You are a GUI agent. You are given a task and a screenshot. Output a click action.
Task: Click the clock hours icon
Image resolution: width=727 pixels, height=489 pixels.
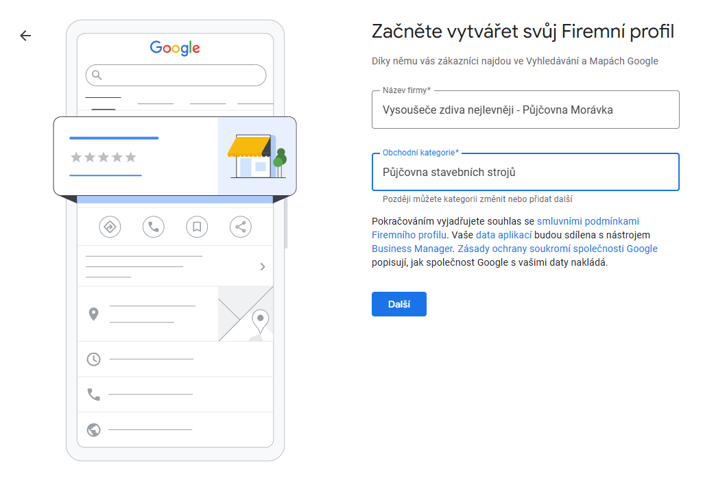coord(93,359)
